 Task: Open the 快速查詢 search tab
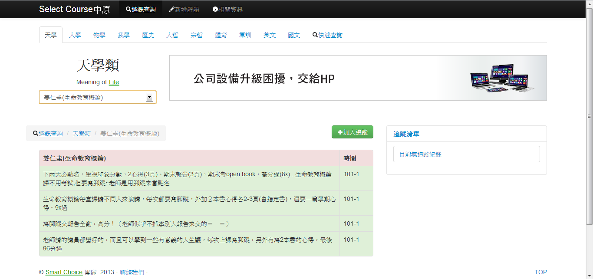pyautogui.click(x=327, y=35)
